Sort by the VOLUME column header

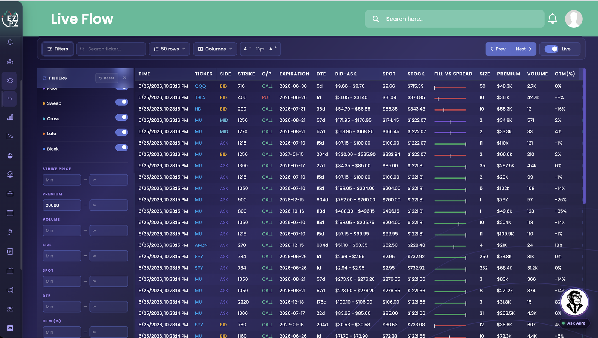click(x=537, y=74)
